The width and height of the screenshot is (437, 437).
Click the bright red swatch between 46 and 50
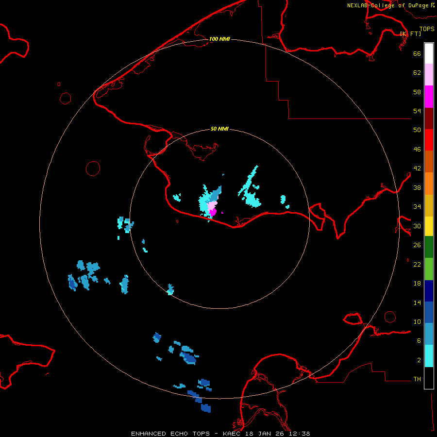click(x=429, y=140)
